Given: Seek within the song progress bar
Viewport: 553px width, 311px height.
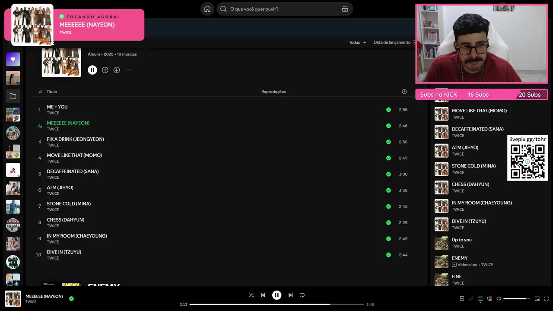Looking at the screenshot, I should click(x=276, y=305).
